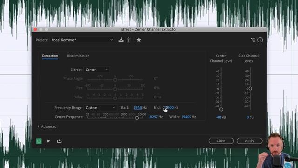Image resolution: width=298 pixels, height=168 pixels.
Task: Click the red close window button
Action: pos(35,29)
